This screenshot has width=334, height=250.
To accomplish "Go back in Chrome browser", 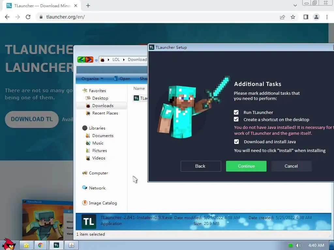I will point(7,17).
